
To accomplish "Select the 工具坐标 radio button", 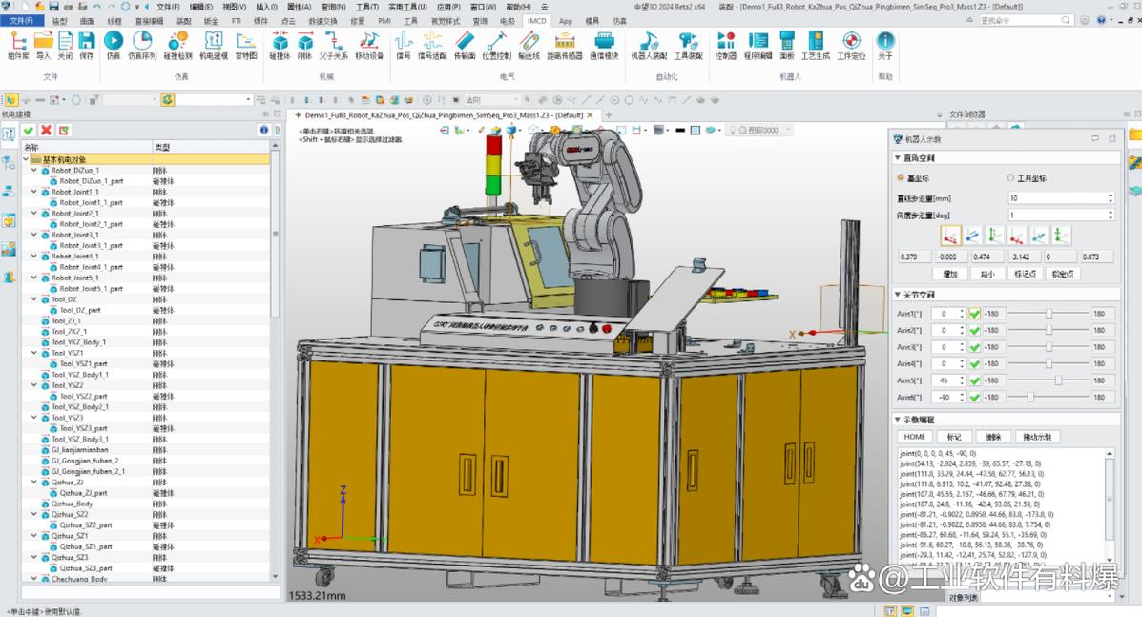I will pos(1010,178).
